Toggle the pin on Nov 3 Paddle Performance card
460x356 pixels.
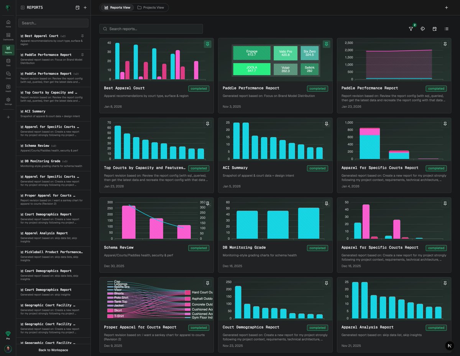[326, 44]
